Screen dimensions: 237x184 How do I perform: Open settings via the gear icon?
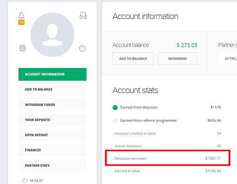[22, 48]
